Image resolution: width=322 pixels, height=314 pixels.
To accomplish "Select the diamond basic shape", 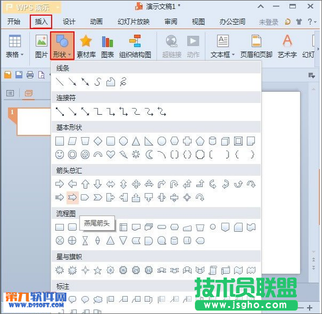I will (98, 141).
